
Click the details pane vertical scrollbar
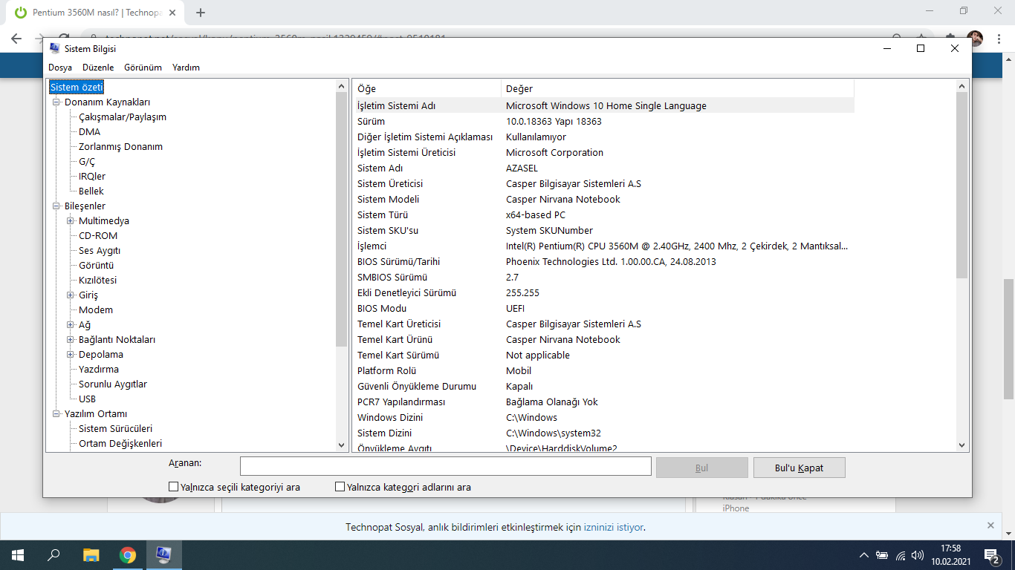click(x=962, y=186)
